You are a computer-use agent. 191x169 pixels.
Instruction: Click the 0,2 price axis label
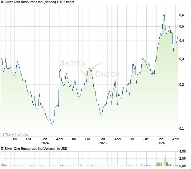[181, 84]
